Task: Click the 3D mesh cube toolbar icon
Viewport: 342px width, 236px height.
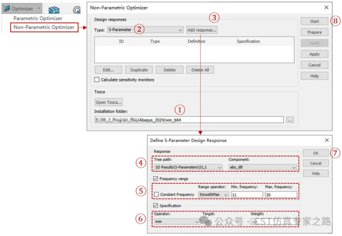Action: (54, 9)
